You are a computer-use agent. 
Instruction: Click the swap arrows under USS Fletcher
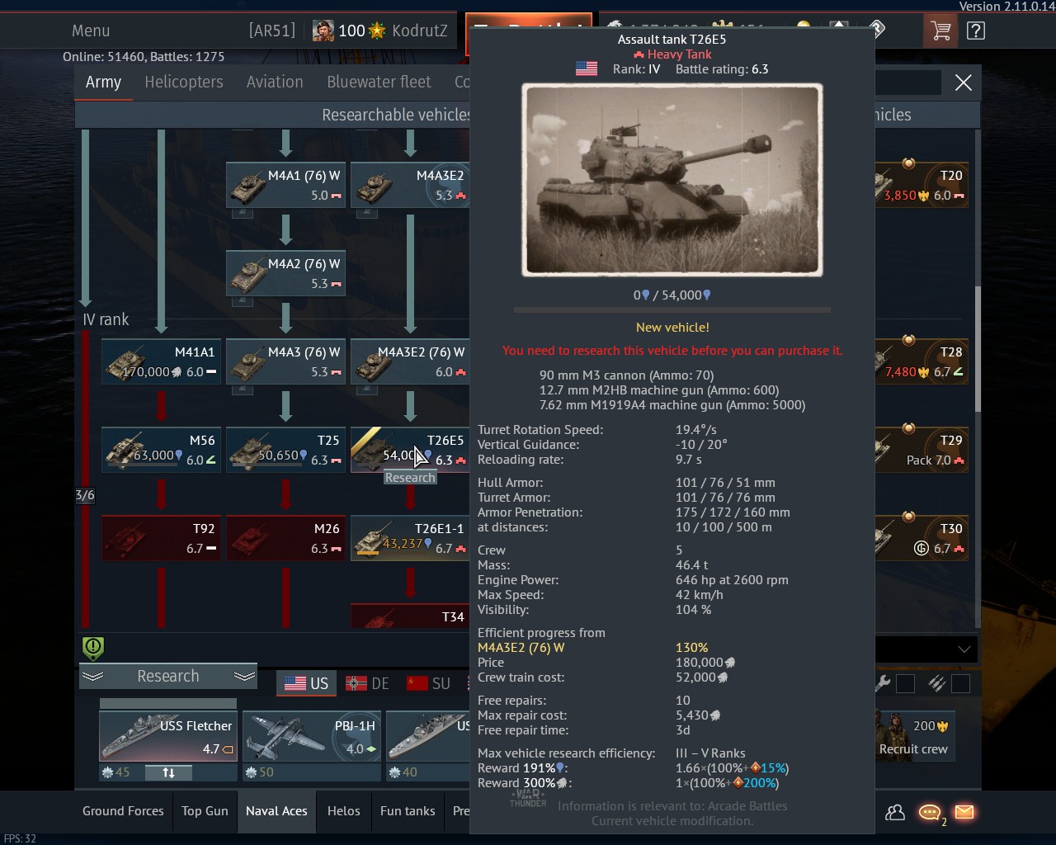coord(168,772)
